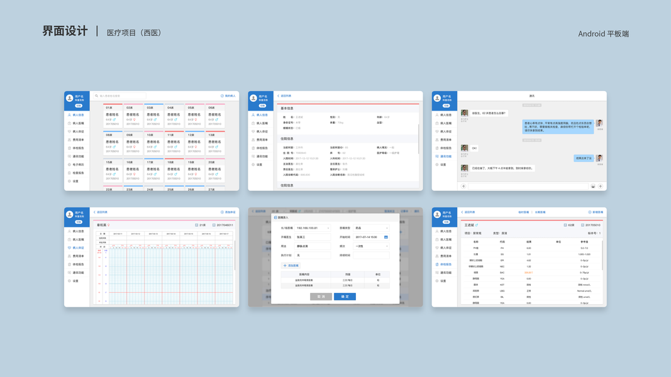Open 体检报告 in chart screen sidebar
Viewport: 671px width, 377px height.
tap(77, 265)
